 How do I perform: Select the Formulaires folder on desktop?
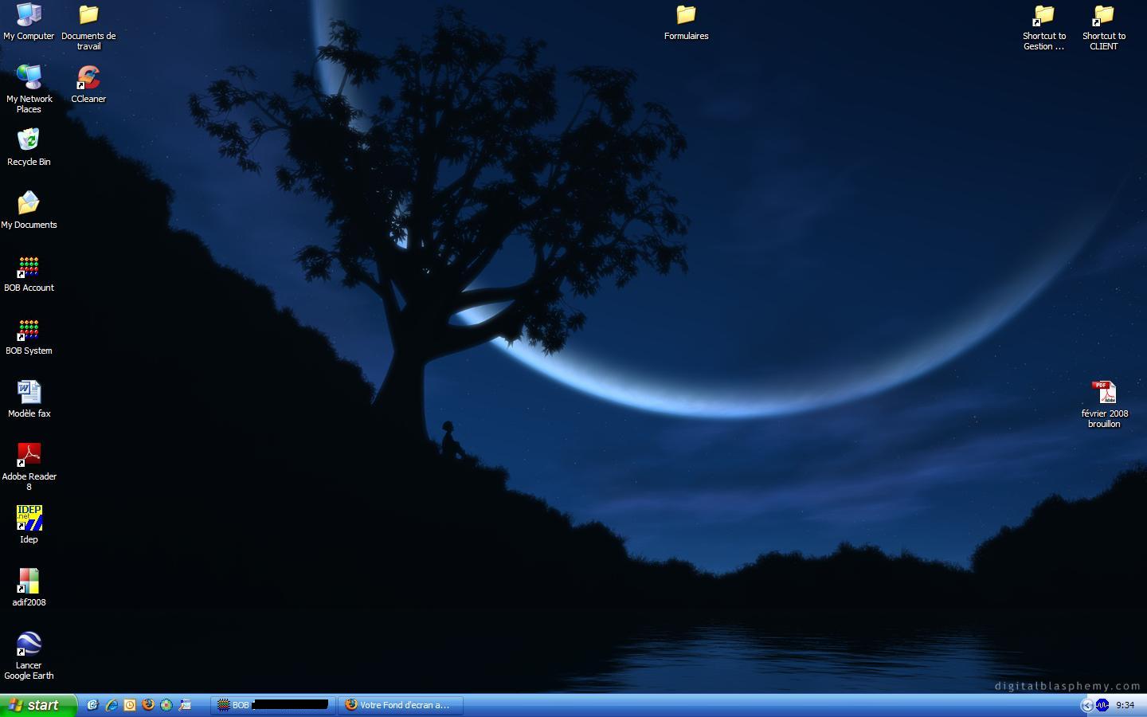tap(686, 22)
